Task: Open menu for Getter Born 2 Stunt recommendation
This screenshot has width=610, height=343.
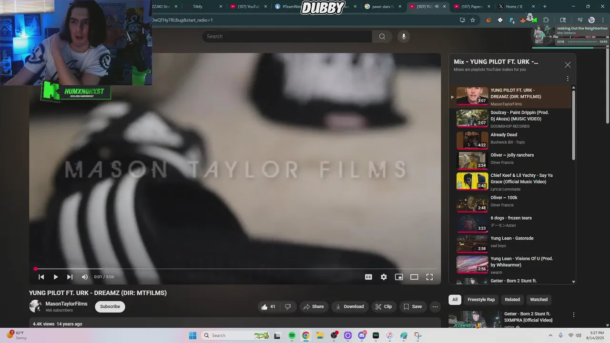Action: pos(574,315)
